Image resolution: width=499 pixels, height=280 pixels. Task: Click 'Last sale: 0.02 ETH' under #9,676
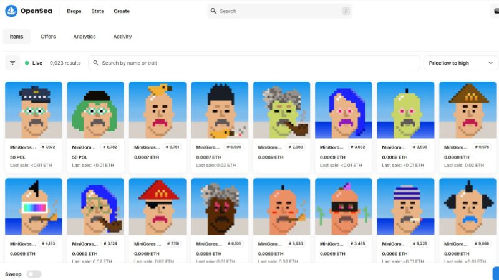tap(464, 165)
